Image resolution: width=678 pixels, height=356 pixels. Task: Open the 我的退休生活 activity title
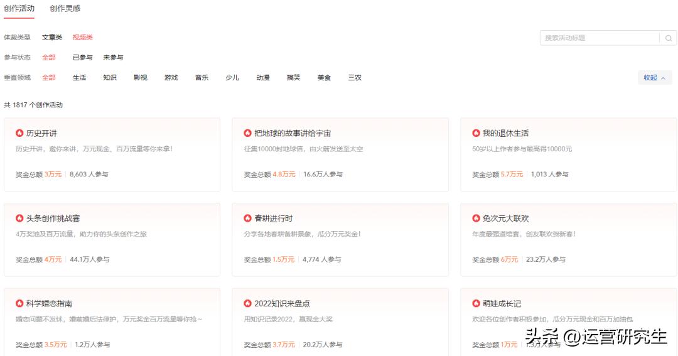click(x=505, y=133)
